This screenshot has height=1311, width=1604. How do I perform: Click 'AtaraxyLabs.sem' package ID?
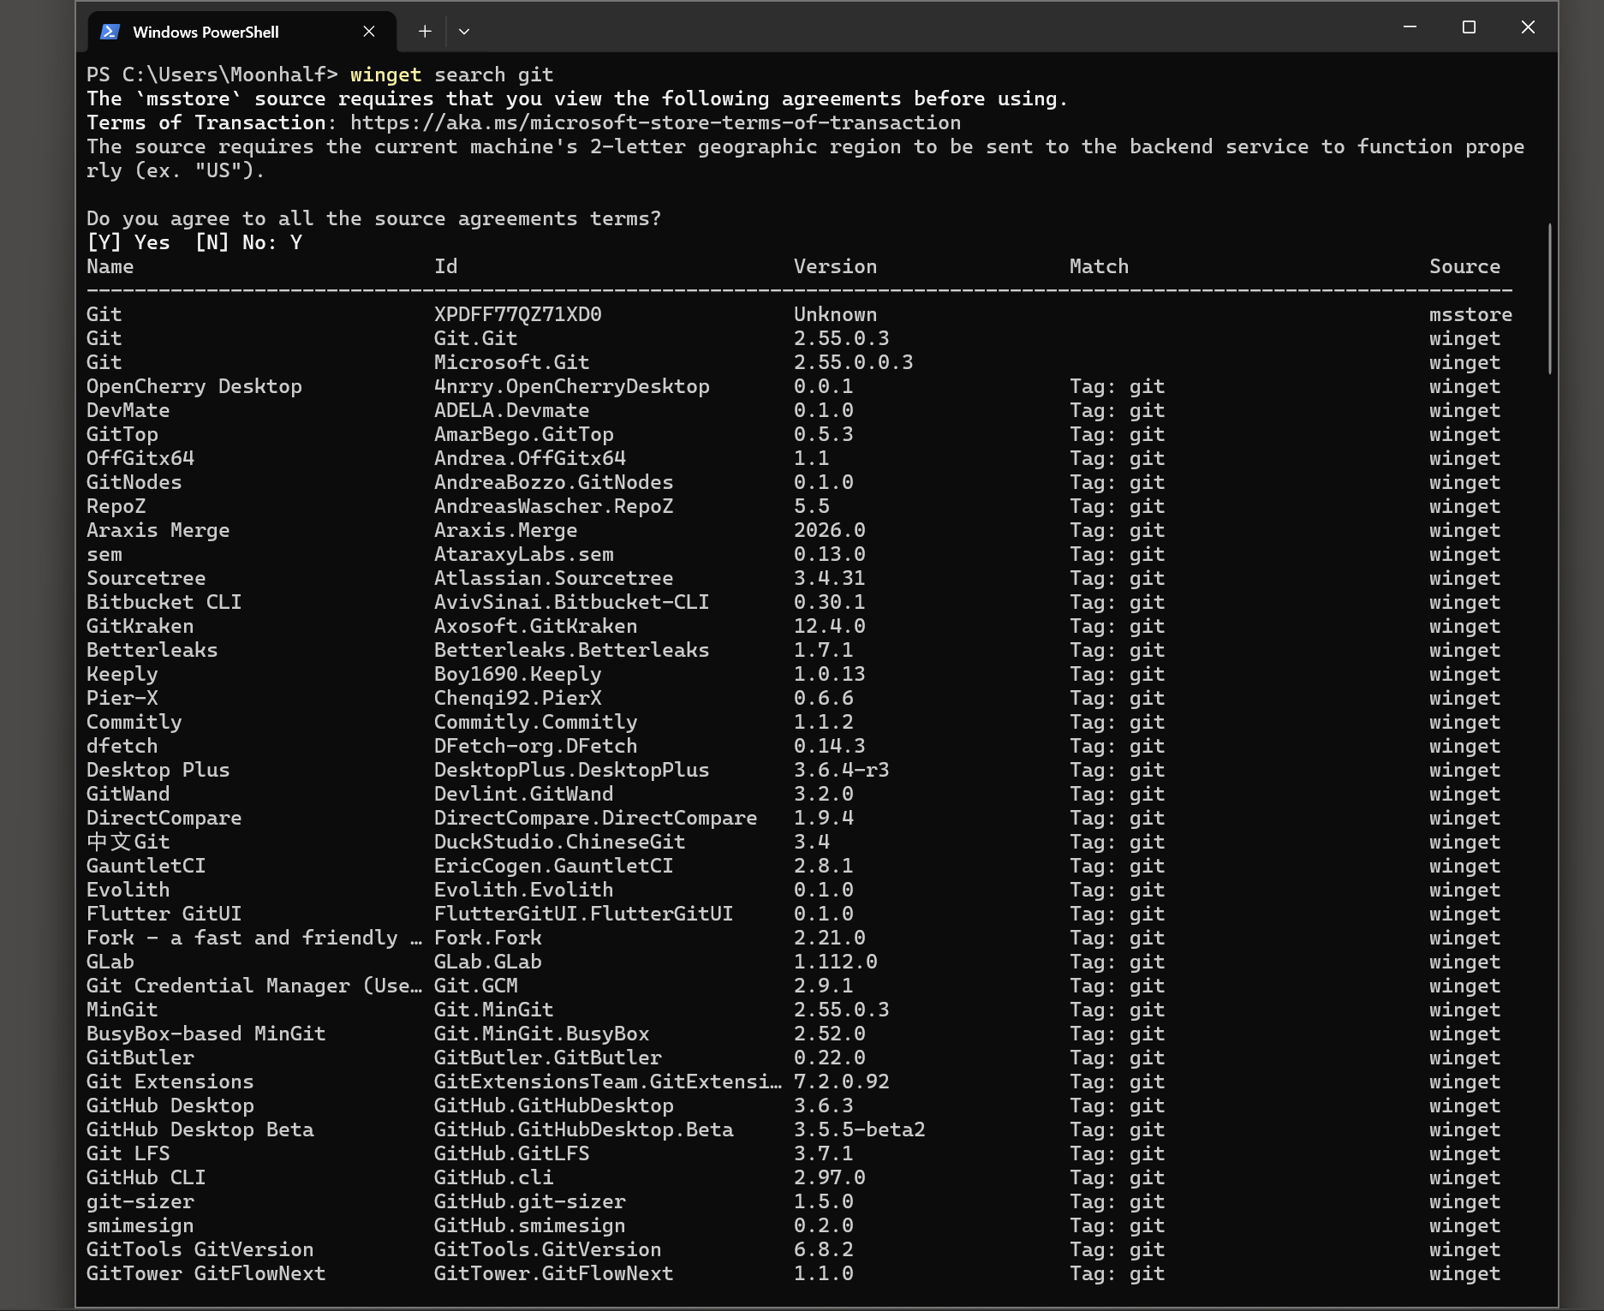(523, 554)
